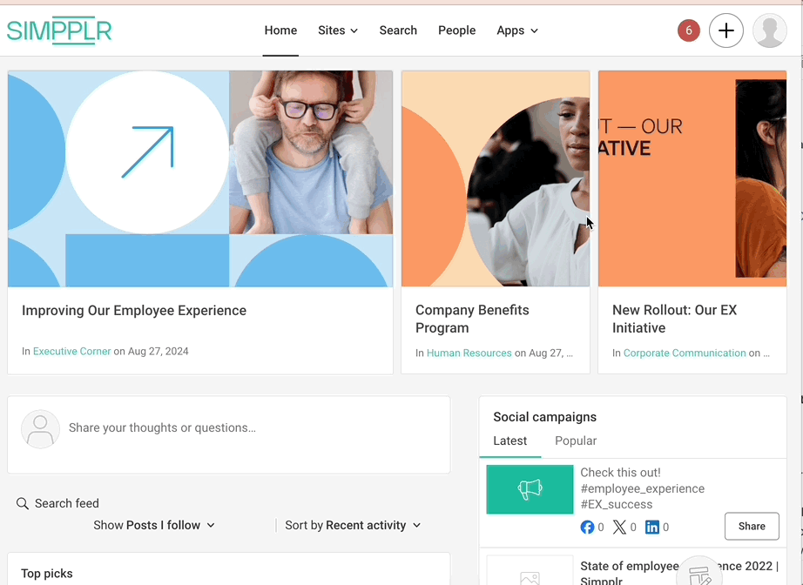This screenshot has height=585, width=803.
Task: Go to People in navigation
Action: point(456,30)
